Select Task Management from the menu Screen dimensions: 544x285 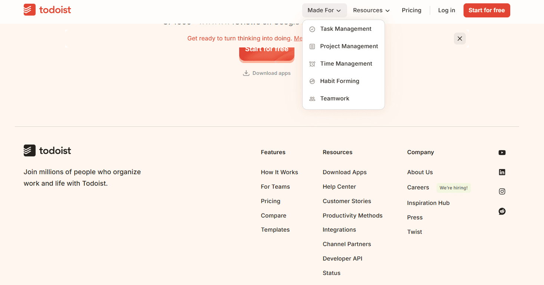pos(343,29)
